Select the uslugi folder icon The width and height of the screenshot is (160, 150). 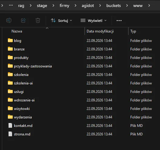[10, 91]
